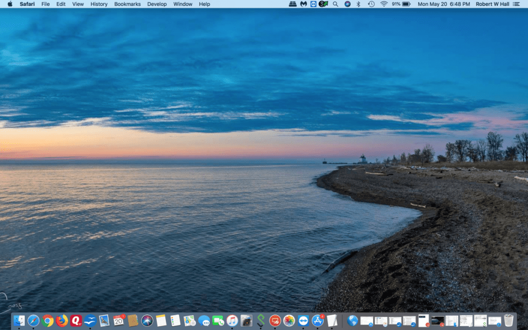Viewport: 528px width, 330px height.
Task: Open Safari's Develop menu
Action: pos(157,4)
